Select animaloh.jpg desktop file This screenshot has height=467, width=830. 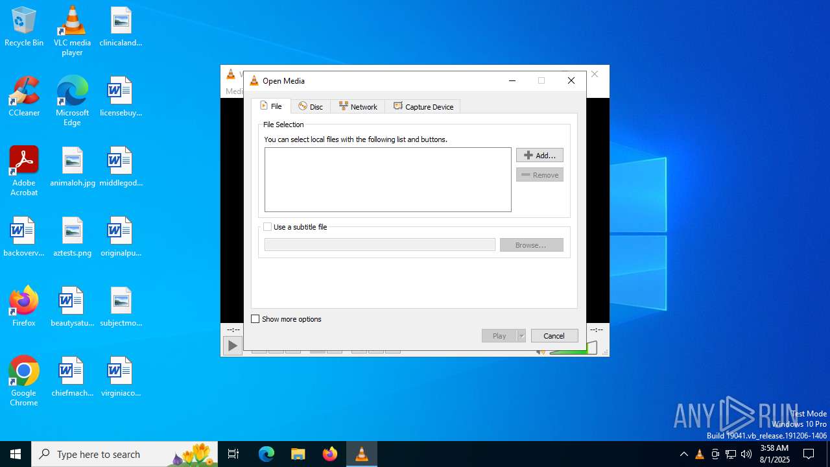(72, 167)
